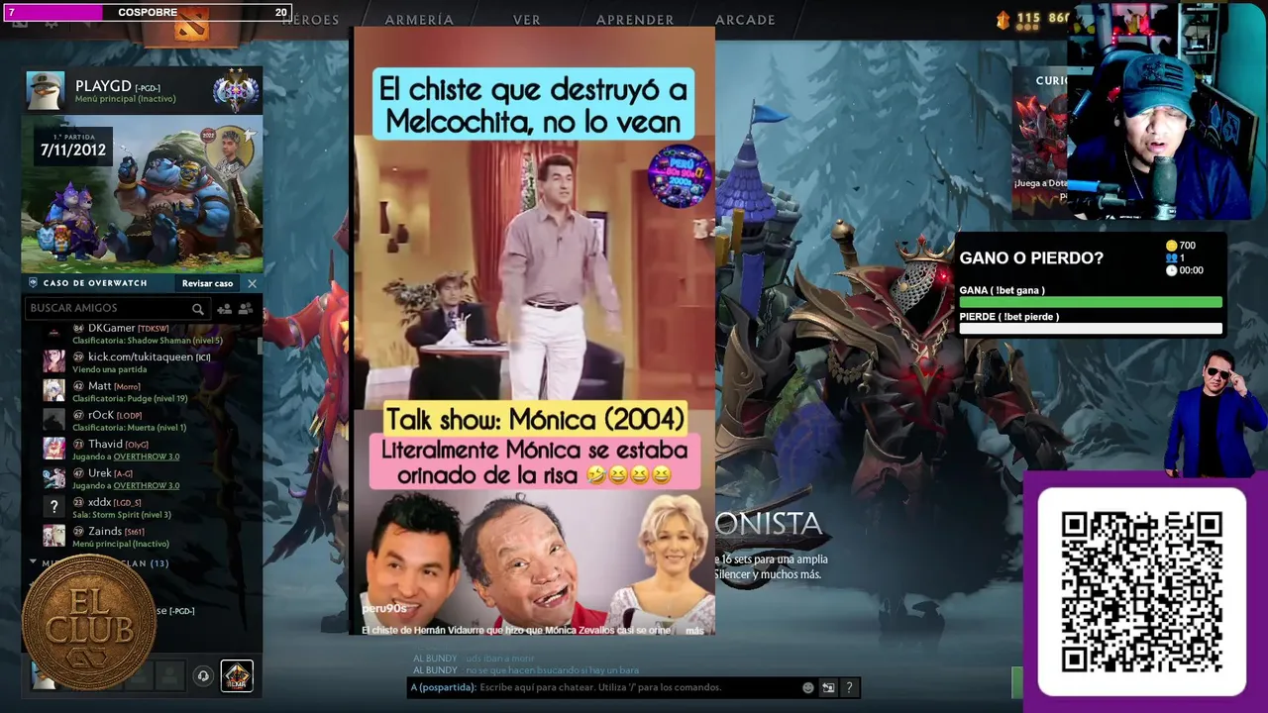Click Thavid's OVERTHROW 3.0 link
Image resolution: width=1268 pixels, height=713 pixels.
(x=147, y=457)
